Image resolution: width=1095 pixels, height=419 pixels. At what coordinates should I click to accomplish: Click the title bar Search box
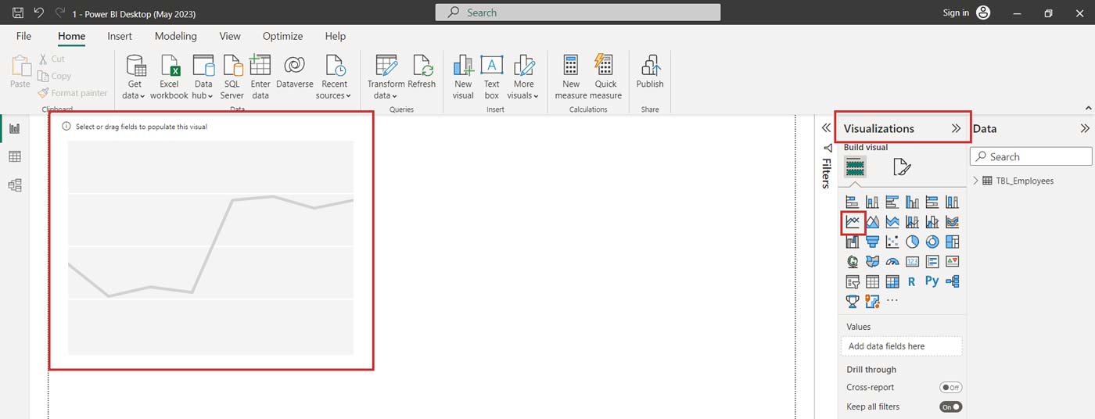coord(578,13)
